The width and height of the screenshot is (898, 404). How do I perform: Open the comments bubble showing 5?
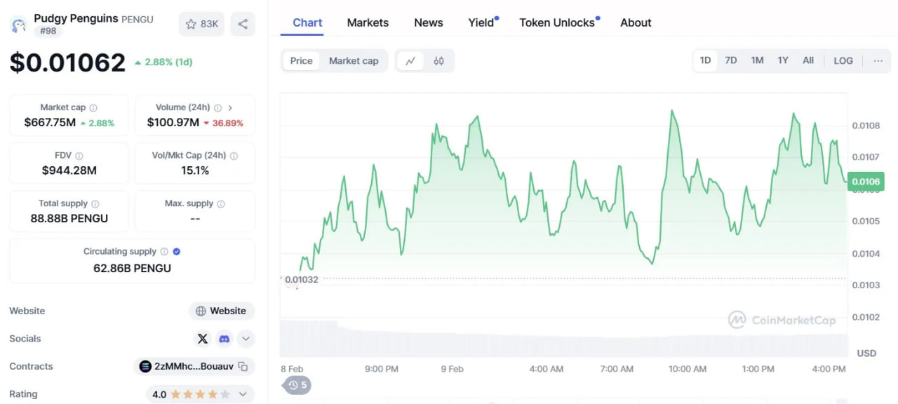click(x=296, y=385)
